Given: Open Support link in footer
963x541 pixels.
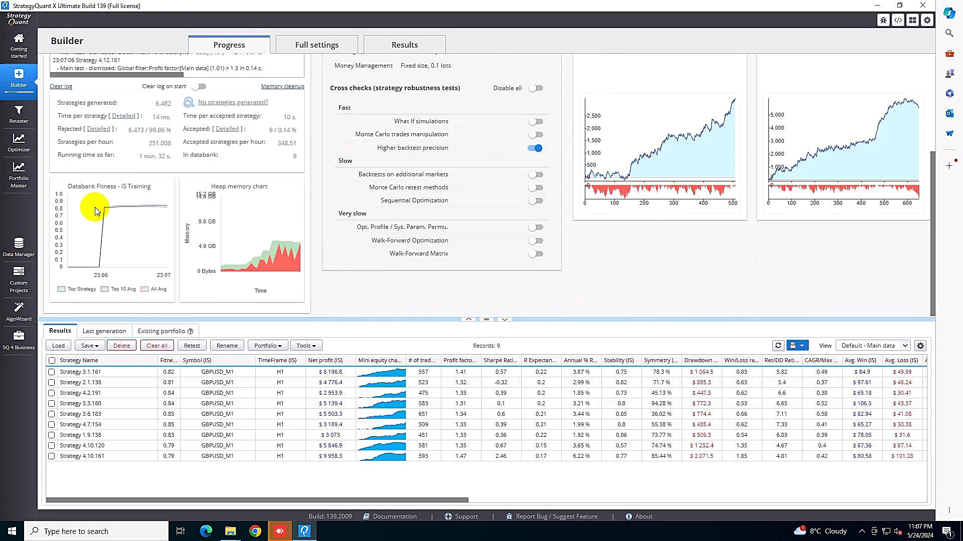Looking at the screenshot, I should click(x=461, y=516).
